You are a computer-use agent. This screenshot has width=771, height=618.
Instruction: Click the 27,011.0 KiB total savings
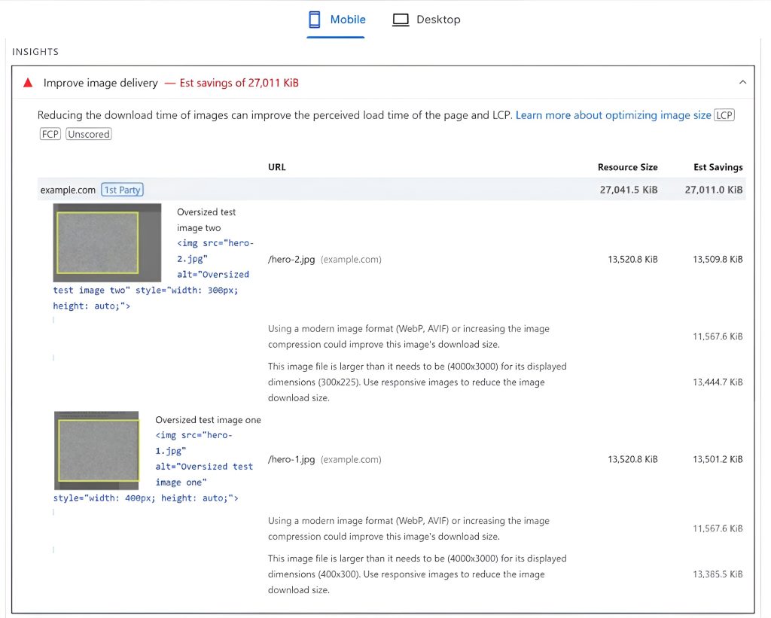714,190
